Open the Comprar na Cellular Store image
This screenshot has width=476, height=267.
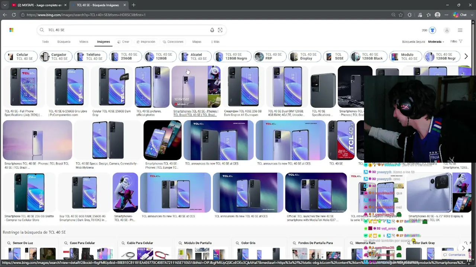click(29, 193)
